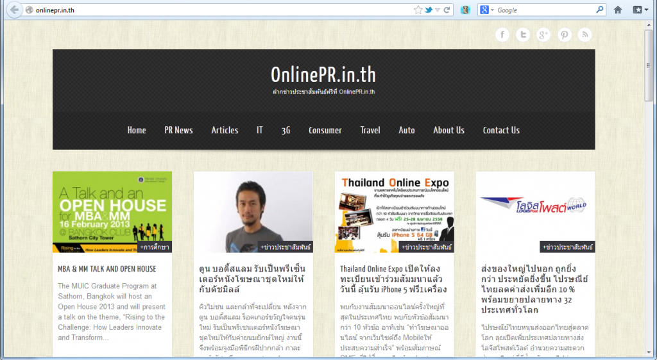This screenshot has height=360, width=657.
Task: Open the About Us menu item
Action: (448, 131)
